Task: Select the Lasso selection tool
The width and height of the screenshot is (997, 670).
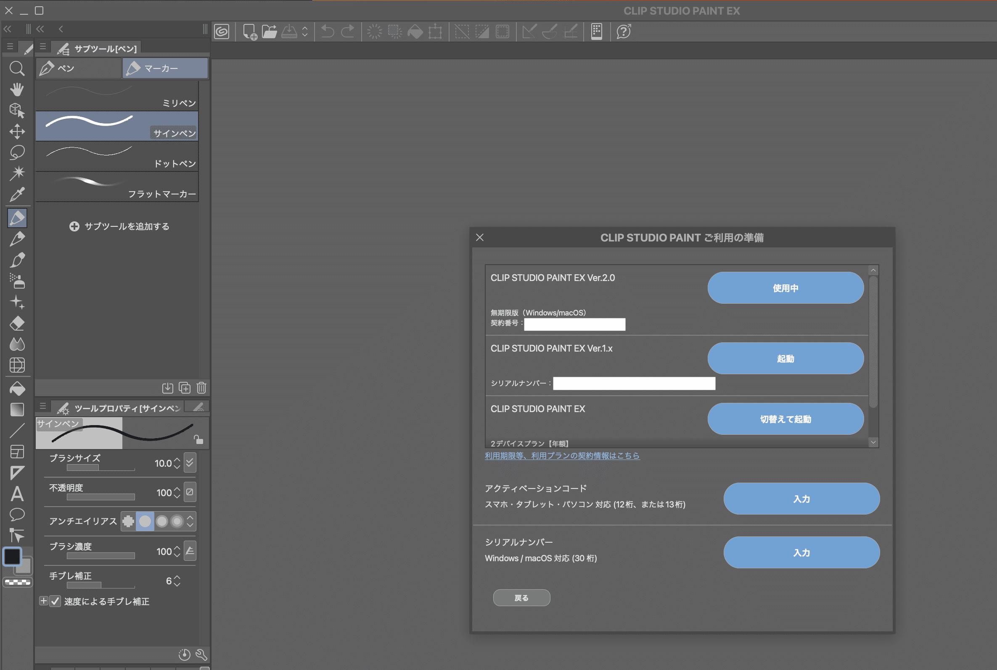Action: (x=17, y=152)
